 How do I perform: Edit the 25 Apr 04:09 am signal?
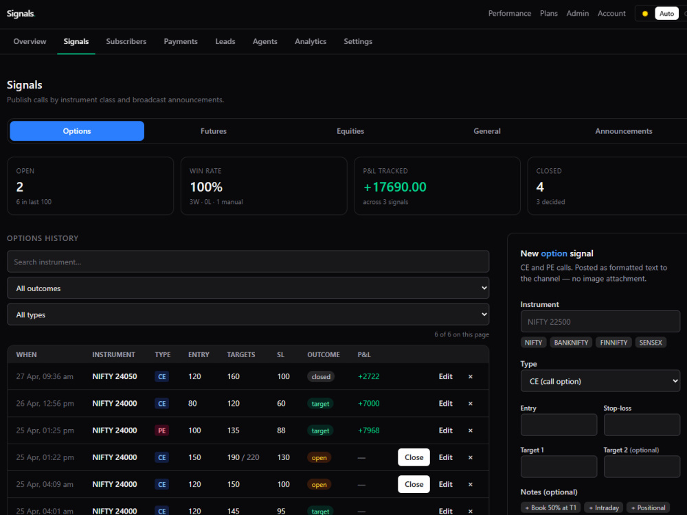(446, 484)
